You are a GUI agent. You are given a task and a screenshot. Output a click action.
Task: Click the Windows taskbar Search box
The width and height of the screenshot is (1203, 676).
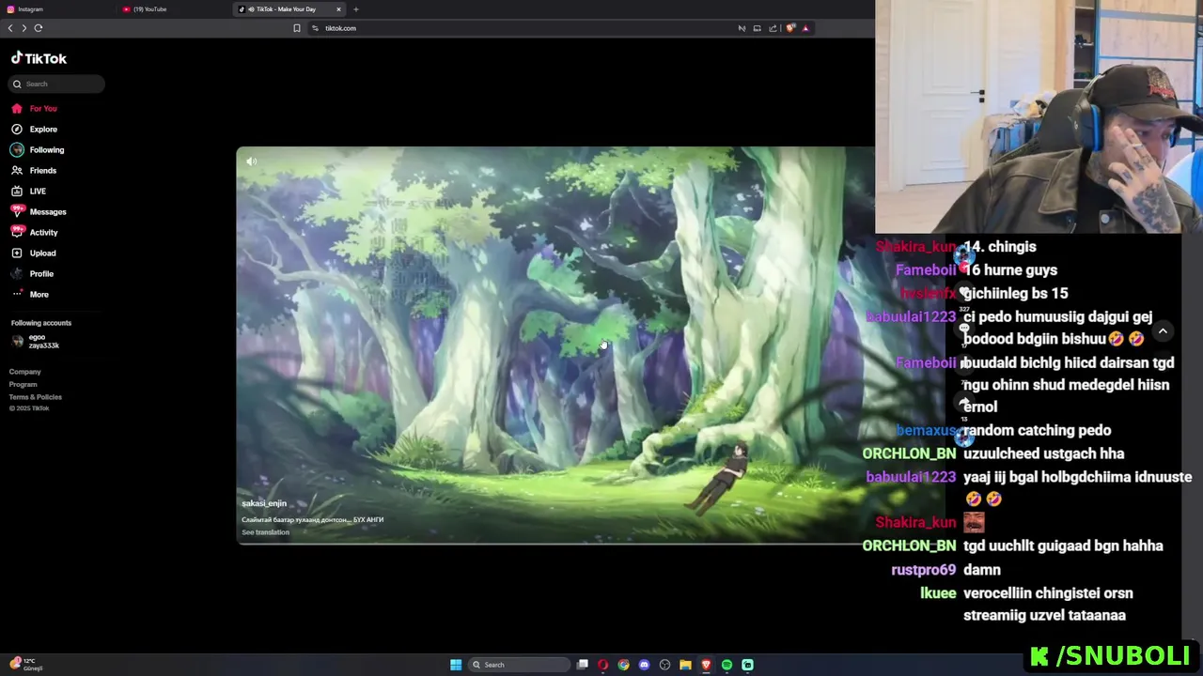coord(520,665)
